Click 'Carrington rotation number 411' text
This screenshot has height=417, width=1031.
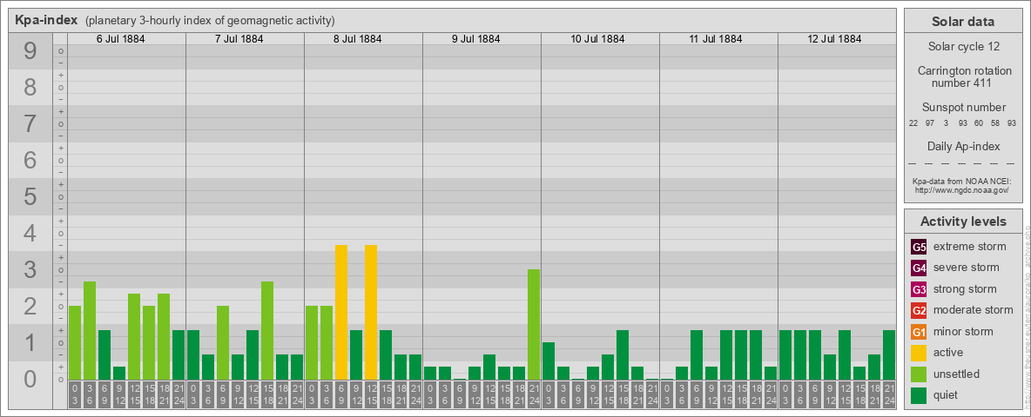[x=965, y=76]
